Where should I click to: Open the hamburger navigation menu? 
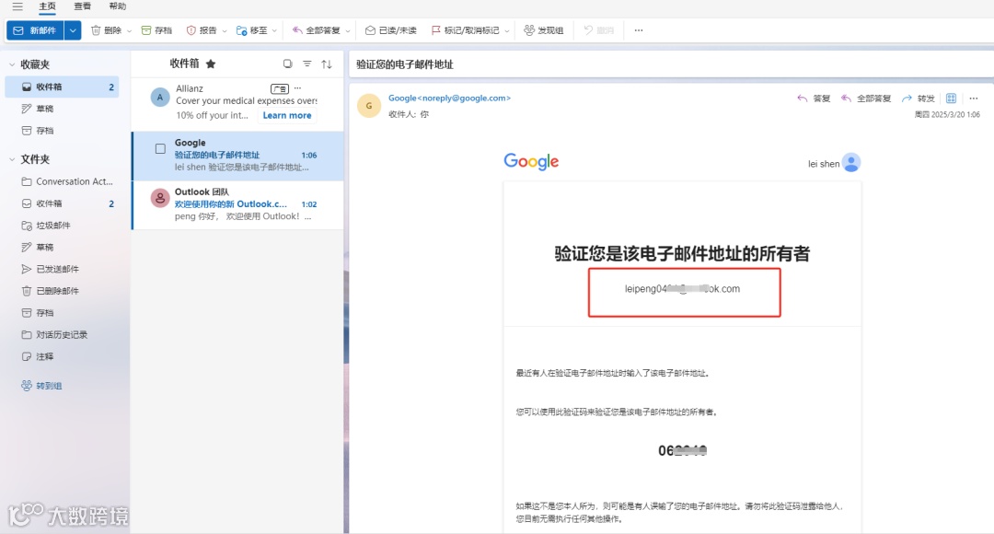click(17, 6)
